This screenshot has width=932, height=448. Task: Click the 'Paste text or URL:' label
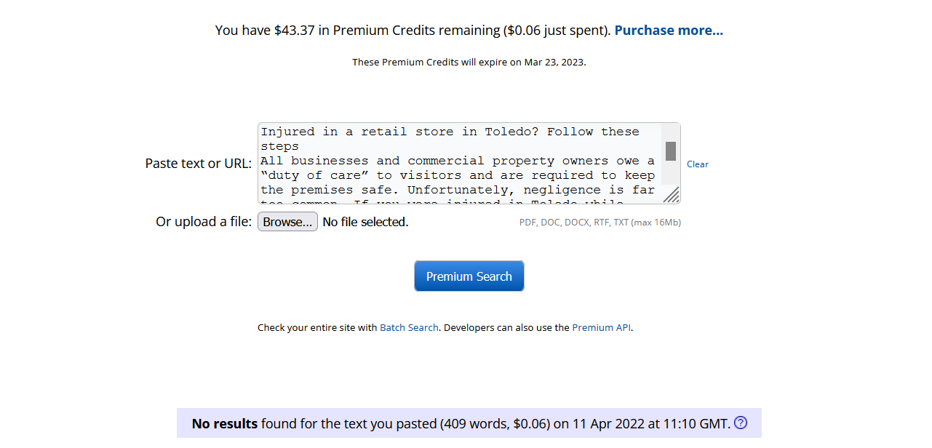coord(198,164)
